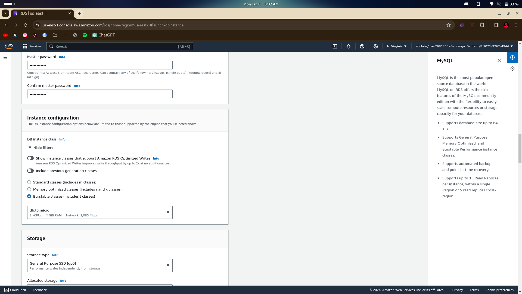Open the AWS support help icon
522x294 pixels.
[x=362, y=46]
